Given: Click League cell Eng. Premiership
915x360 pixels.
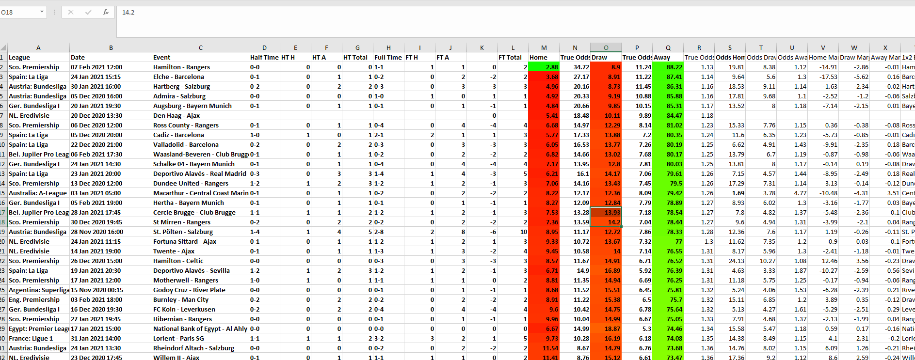Looking at the screenshot, I should point(38,299).
